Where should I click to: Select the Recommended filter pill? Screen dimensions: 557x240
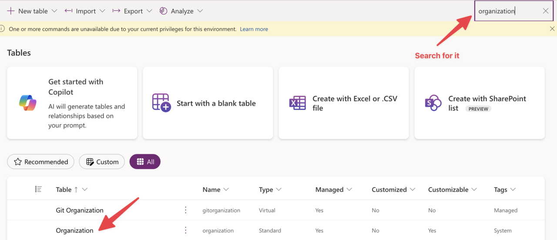pos(41,162)
